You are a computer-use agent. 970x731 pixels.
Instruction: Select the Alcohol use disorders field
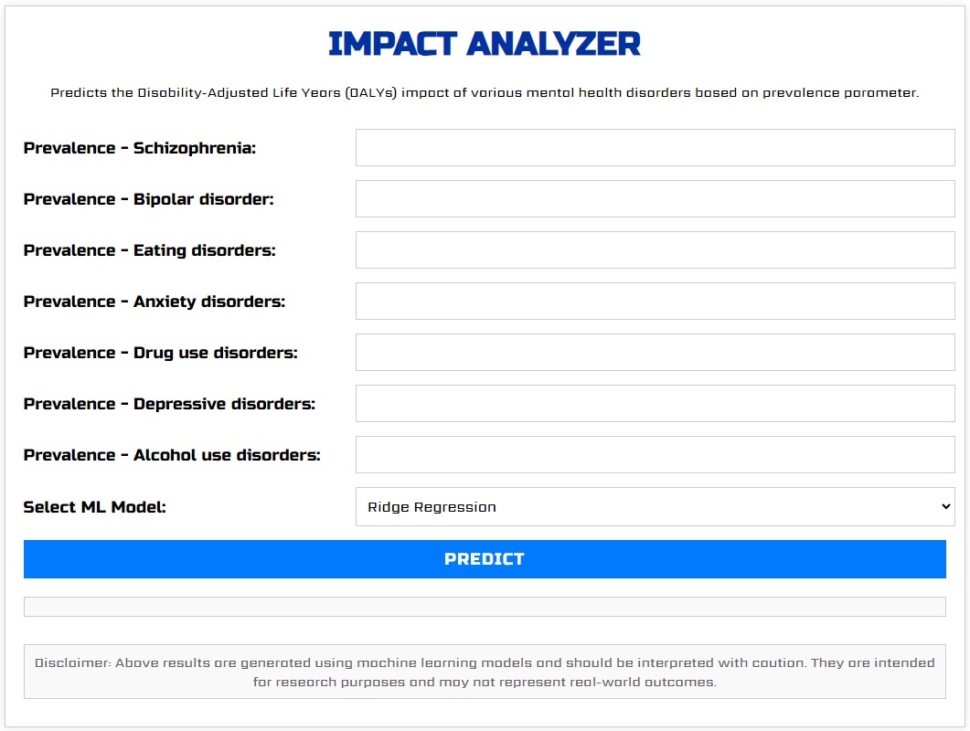(x=656, y=454)
